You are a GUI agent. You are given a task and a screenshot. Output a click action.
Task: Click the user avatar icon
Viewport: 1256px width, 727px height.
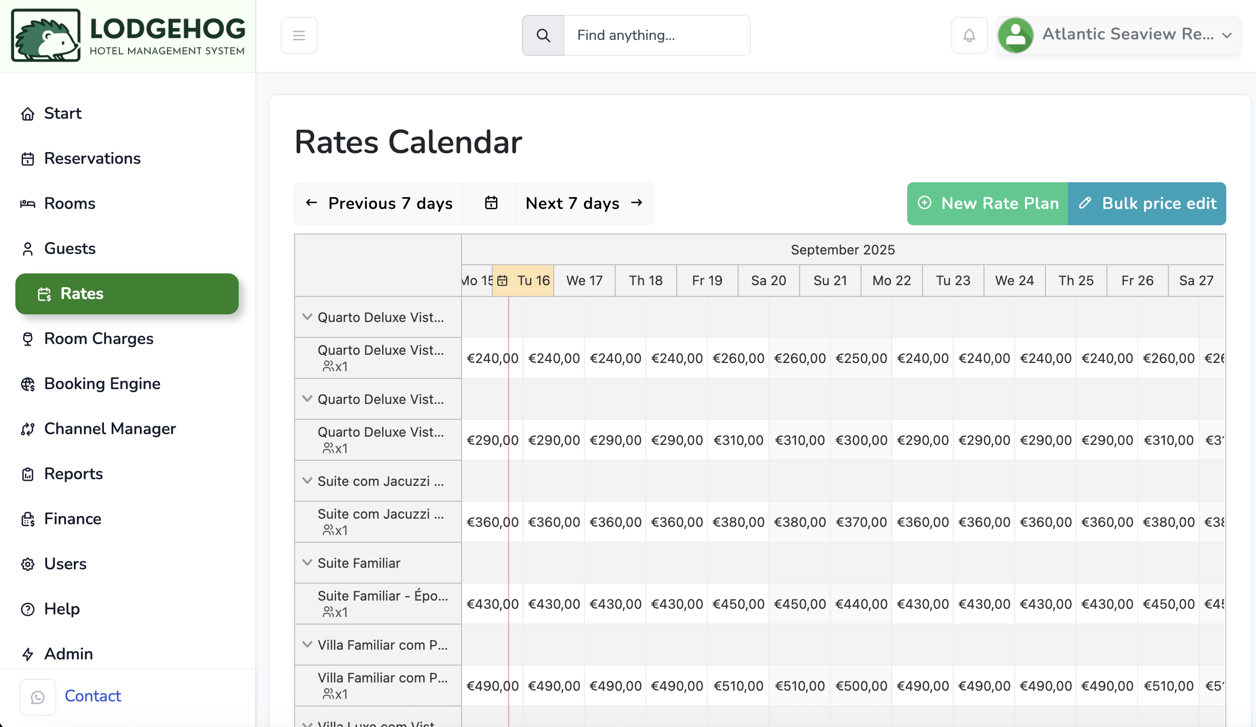click(x=1015, y=35)
